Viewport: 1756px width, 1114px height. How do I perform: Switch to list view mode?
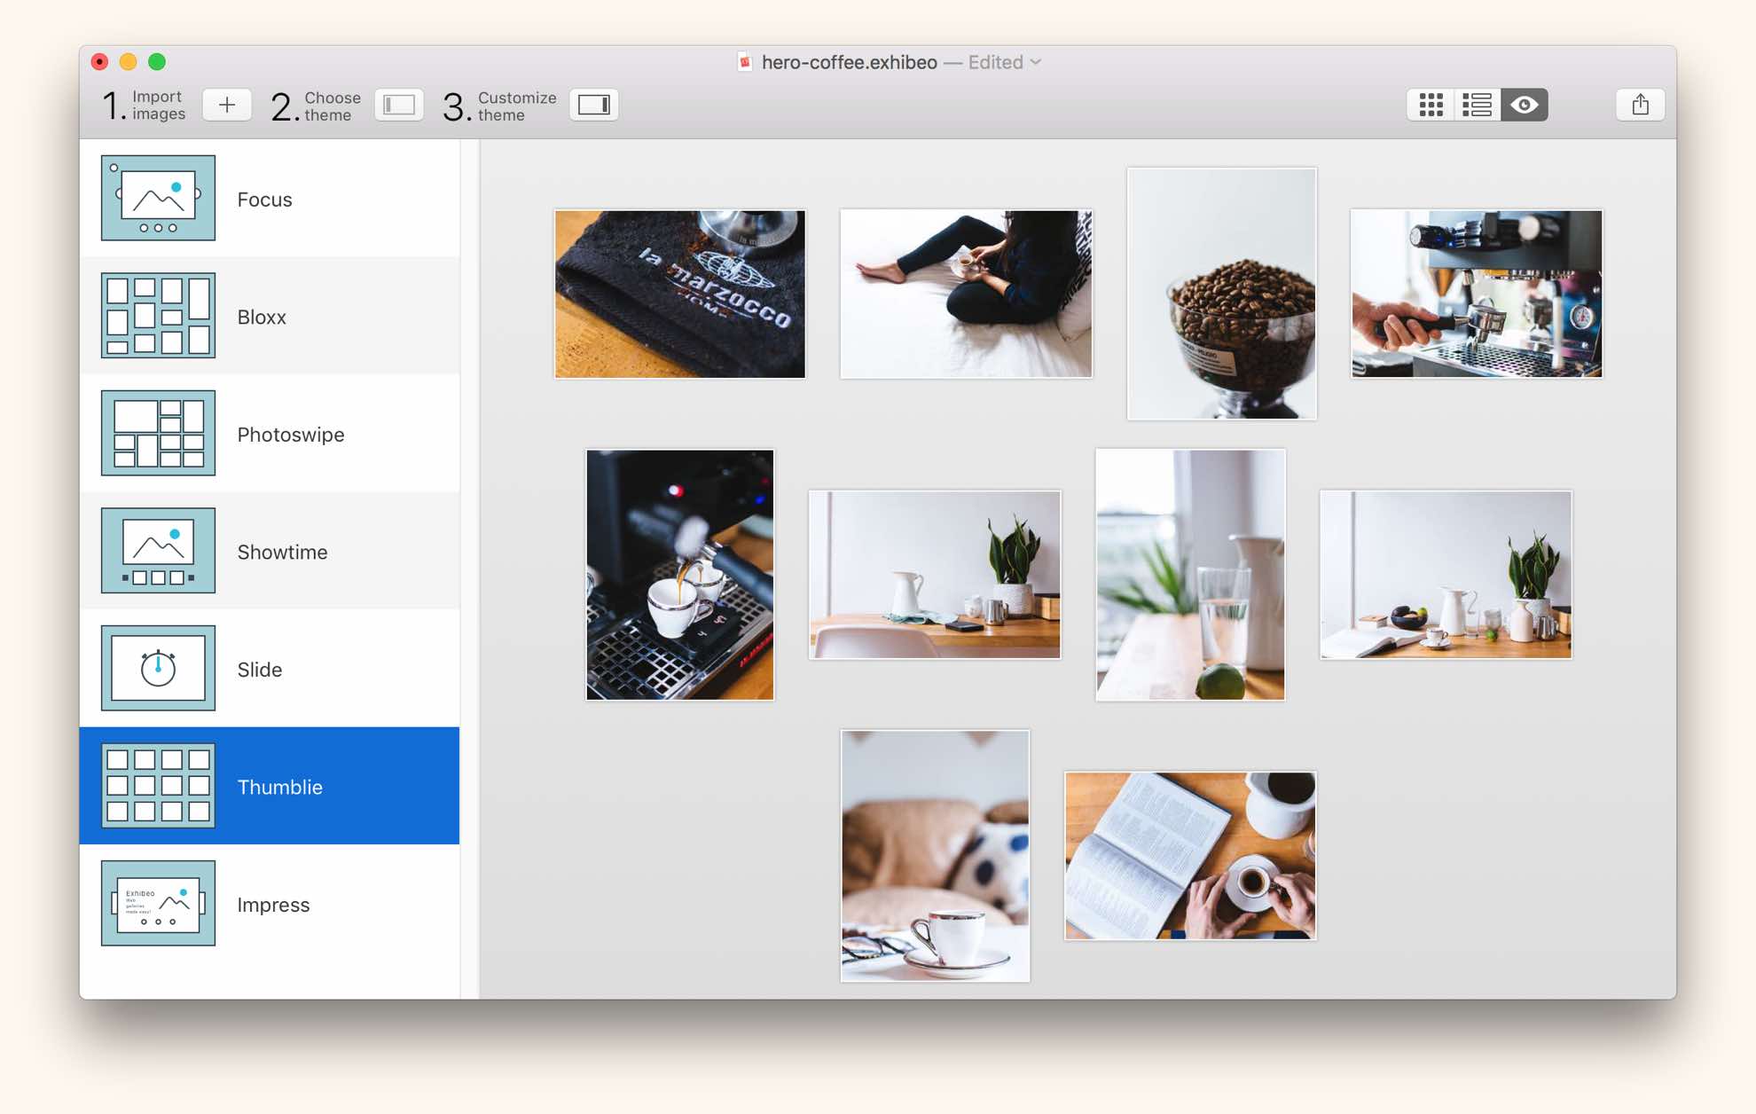point(1477,105)
